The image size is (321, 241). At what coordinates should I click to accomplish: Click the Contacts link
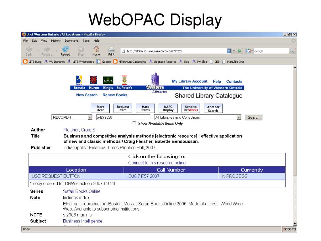click(234, 81)
